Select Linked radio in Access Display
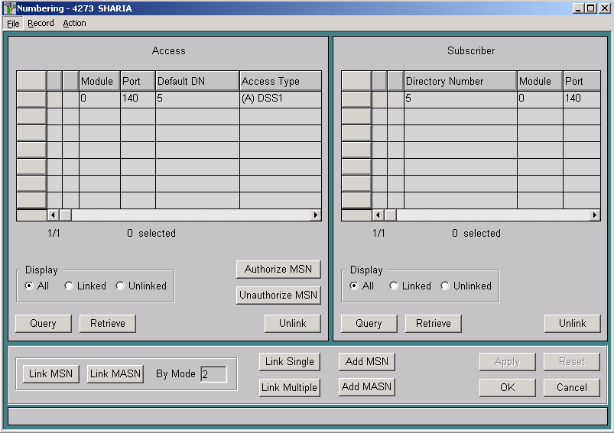This screenshot has width=614, height=433. 69,286
